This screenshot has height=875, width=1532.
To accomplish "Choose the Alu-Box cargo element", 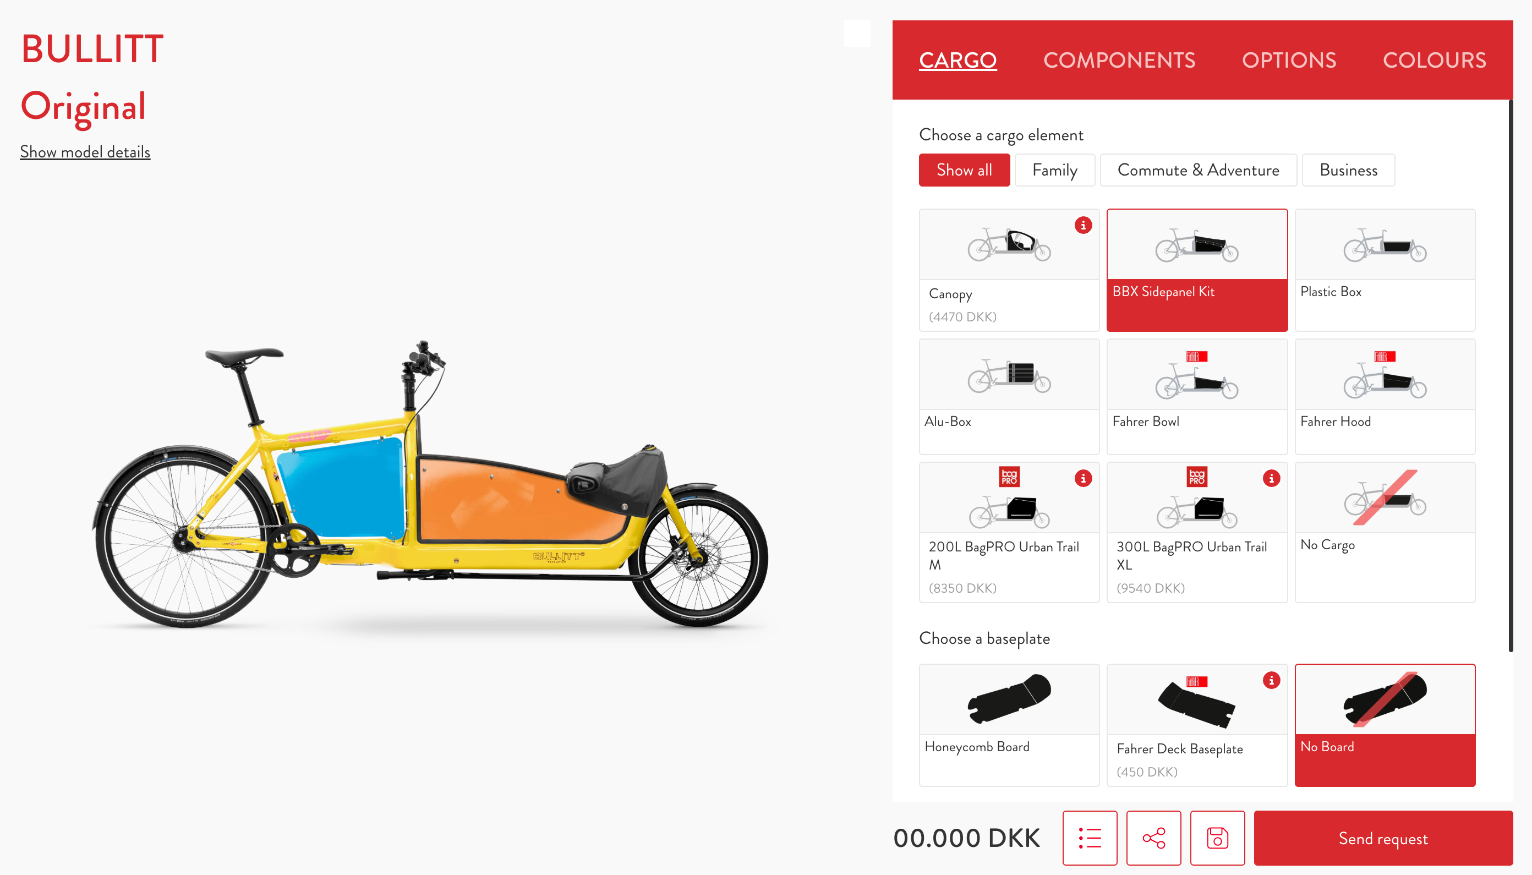I will pyautogui.click(x=1009, y=397).
